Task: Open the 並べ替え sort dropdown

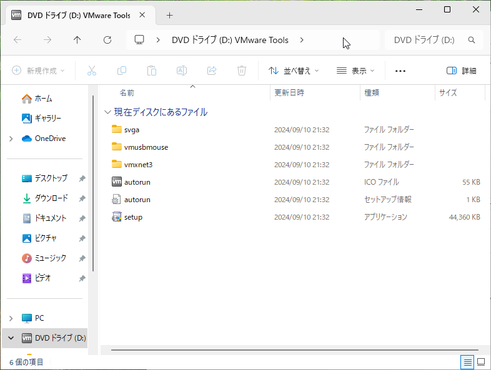Action: click(294, 71)
